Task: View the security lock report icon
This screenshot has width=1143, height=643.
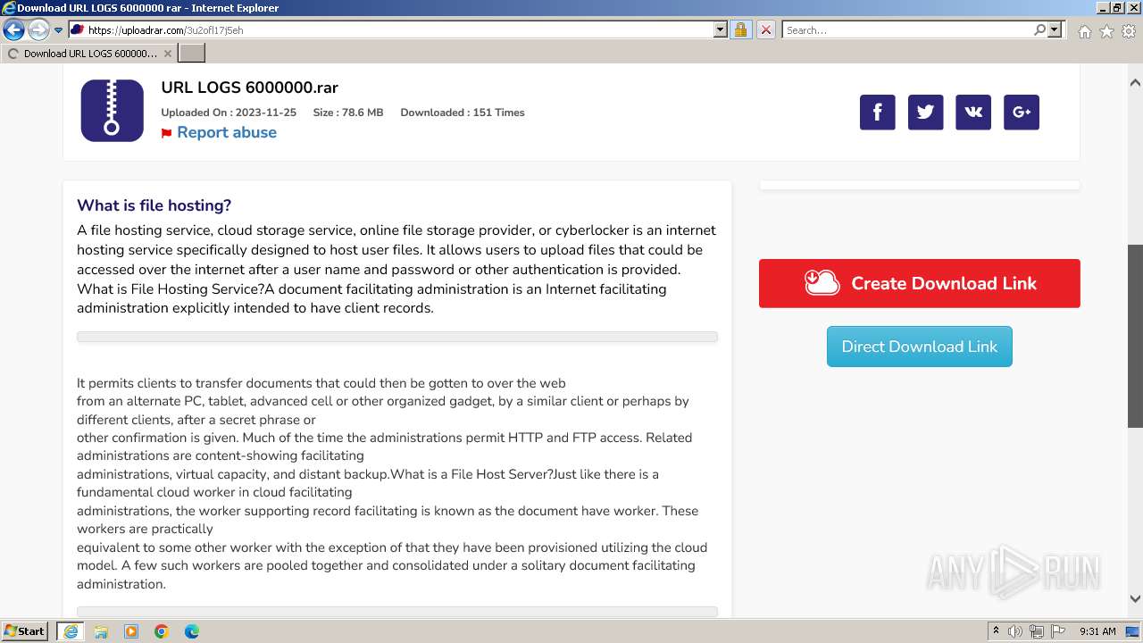Action: [x=740, y=29]
